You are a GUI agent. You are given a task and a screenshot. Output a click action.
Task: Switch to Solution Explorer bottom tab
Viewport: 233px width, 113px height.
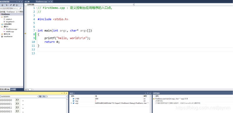point(5,89)
